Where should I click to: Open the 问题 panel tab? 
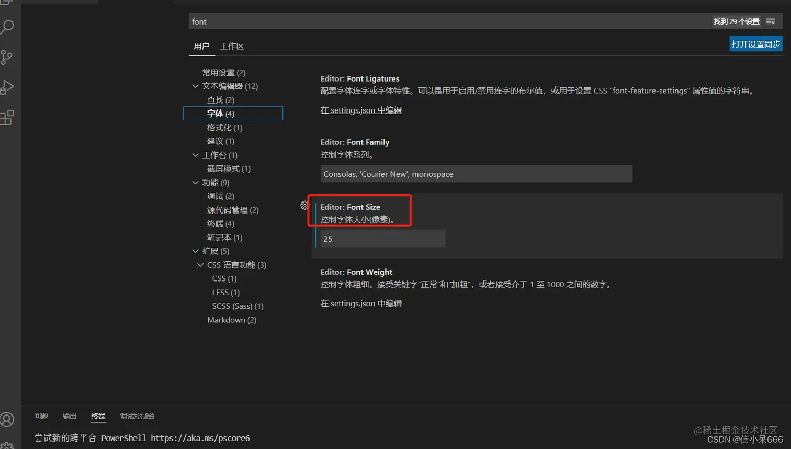pos(41,416)
